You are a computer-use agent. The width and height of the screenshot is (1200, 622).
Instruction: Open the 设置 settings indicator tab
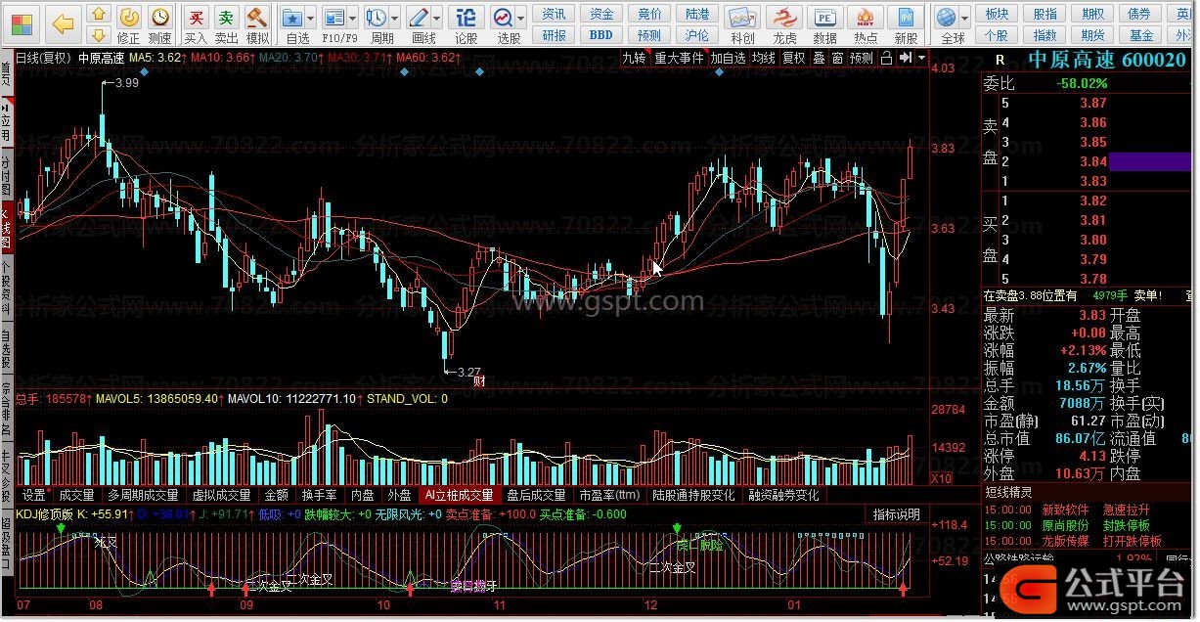[34, 495]
